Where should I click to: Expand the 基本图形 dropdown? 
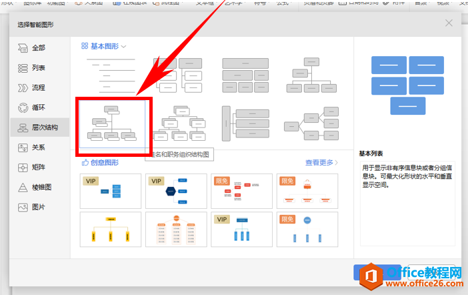coord(103,46)
